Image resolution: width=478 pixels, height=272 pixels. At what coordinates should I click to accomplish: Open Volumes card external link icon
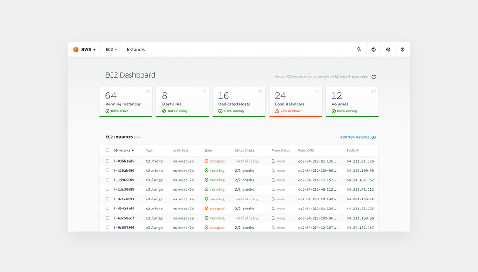coord(374,91)
